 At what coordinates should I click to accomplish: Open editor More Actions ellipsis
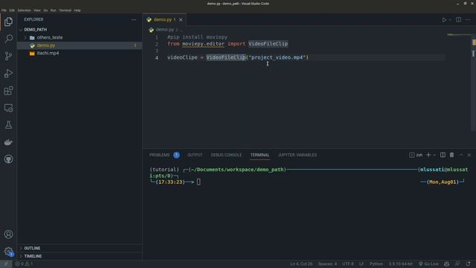tap(468, 20)
